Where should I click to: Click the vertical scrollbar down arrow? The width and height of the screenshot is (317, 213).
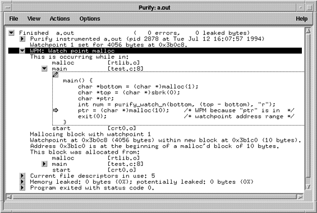point(308,187)
